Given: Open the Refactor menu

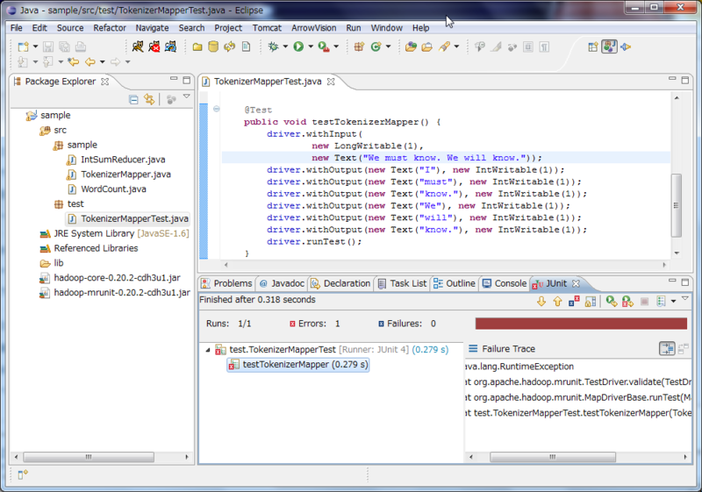Looking at the screenshot, I should 110,28.
